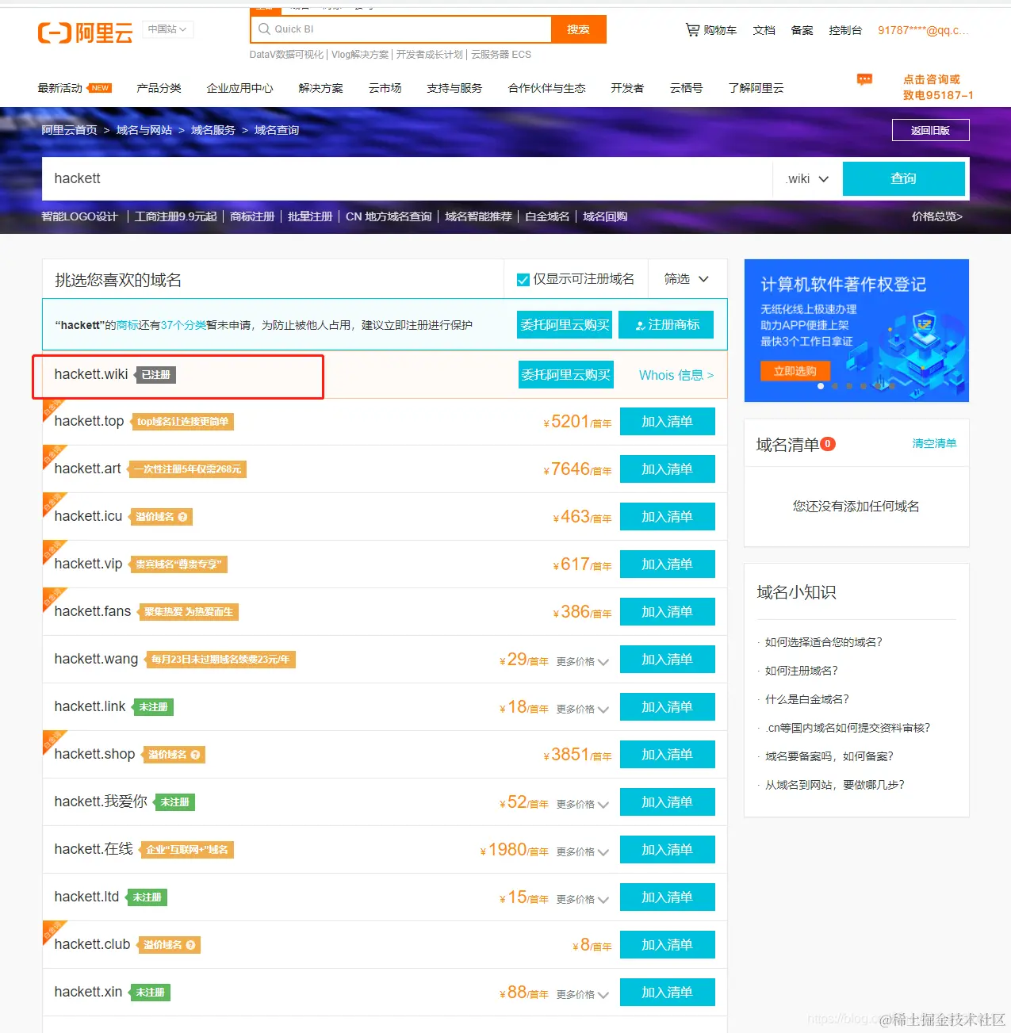Click help icon beside hackett.icu premium tag

pyautogui.click(x=183, y=517)
